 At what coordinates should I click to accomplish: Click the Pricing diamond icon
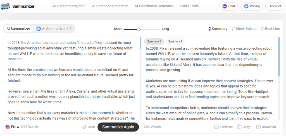point(246,6)
